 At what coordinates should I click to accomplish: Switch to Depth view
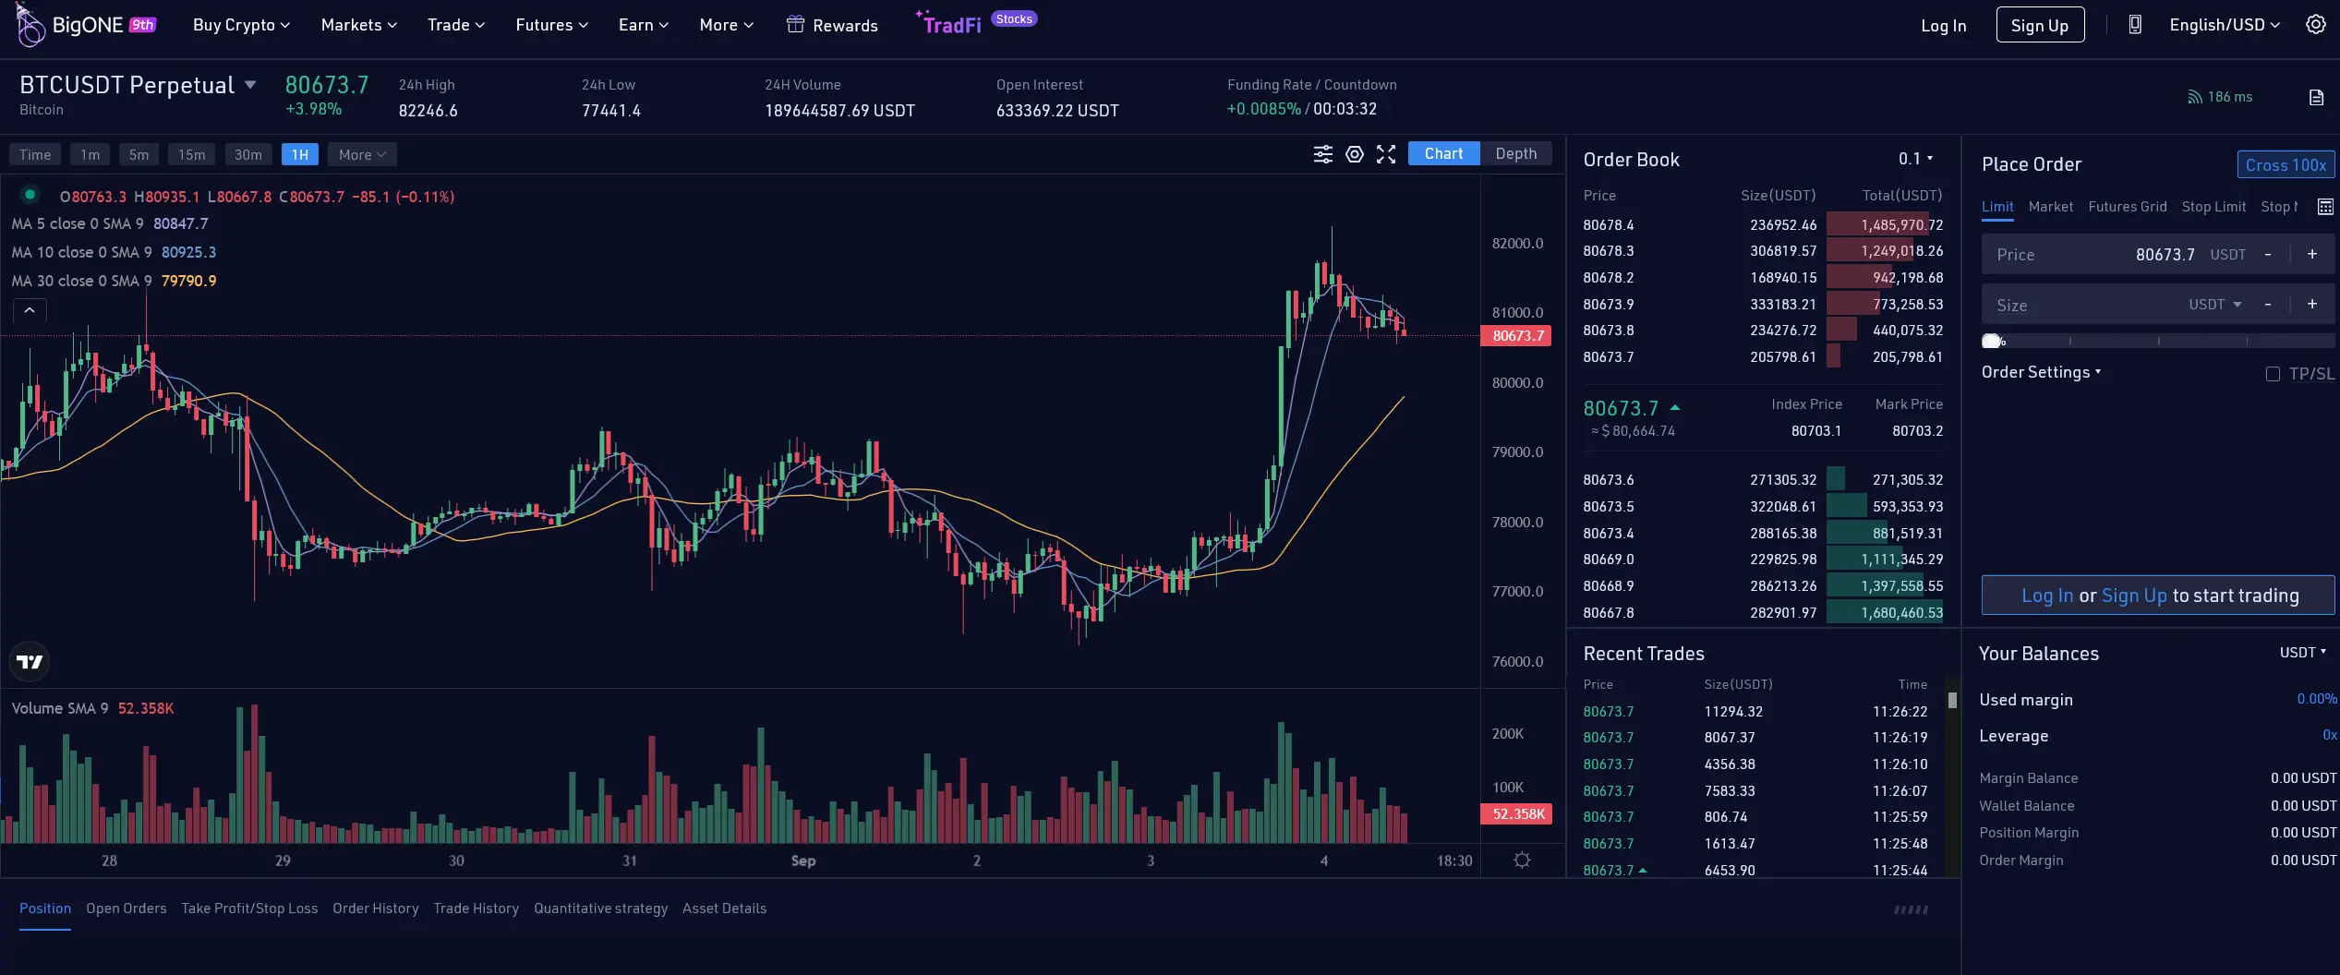(x=1515, y=153)
